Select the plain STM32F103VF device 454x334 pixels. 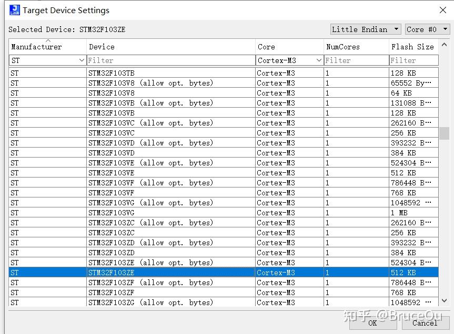tap(224, 192)
